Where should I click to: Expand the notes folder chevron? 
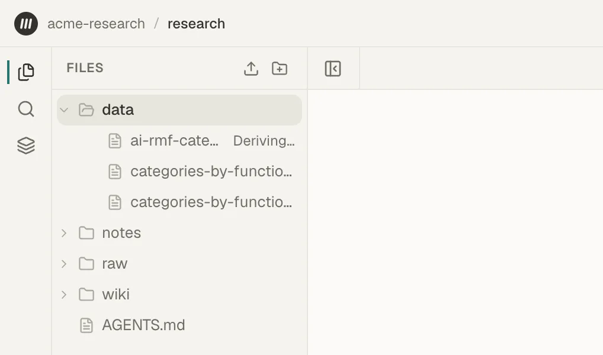pyautogui.click(x=64, y=233)
